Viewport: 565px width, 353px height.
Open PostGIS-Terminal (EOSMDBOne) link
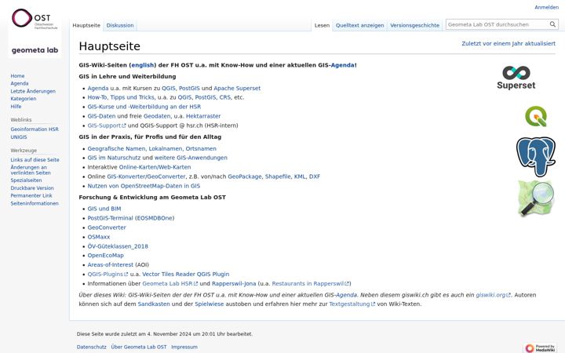tap(131, 218)
